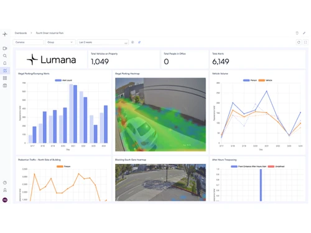This screenshot has height=233, width=311.
Task: Open the user account person icon
Action: click(x=5, y=190)
